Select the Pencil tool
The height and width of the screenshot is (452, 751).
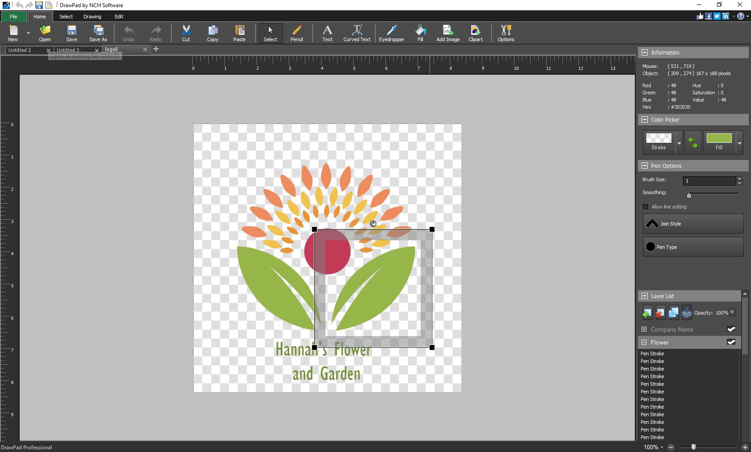[296, 33]
